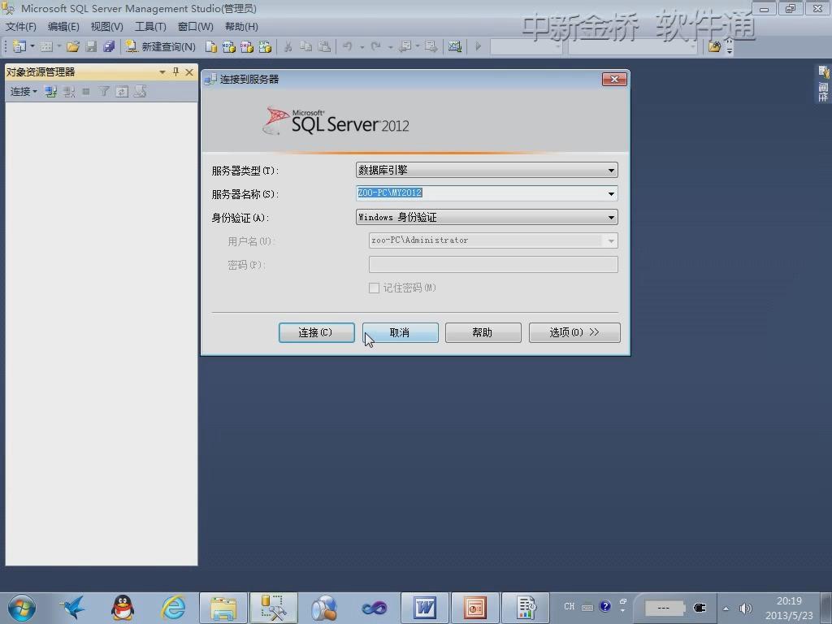The width and height of the screenshot is (832, 624).
Task: Click the volume speaker tray icon
Action: [746, 609]
